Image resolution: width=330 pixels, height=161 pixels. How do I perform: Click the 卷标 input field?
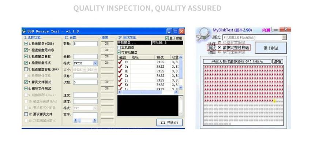tap(85, 56)
